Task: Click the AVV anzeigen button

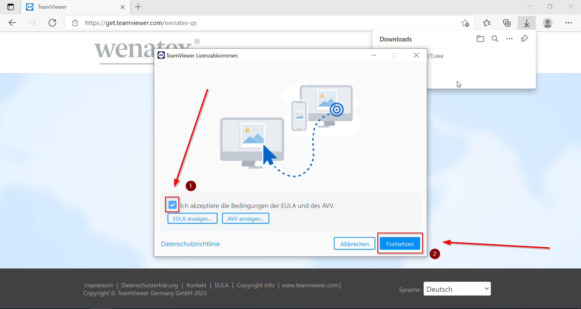Action: pyautogui.click(x=246, y=218)
